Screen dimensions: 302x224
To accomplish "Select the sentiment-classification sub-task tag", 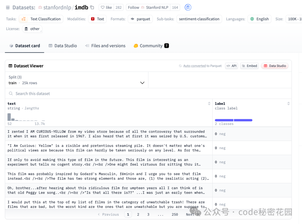I will tap(199, 19).
